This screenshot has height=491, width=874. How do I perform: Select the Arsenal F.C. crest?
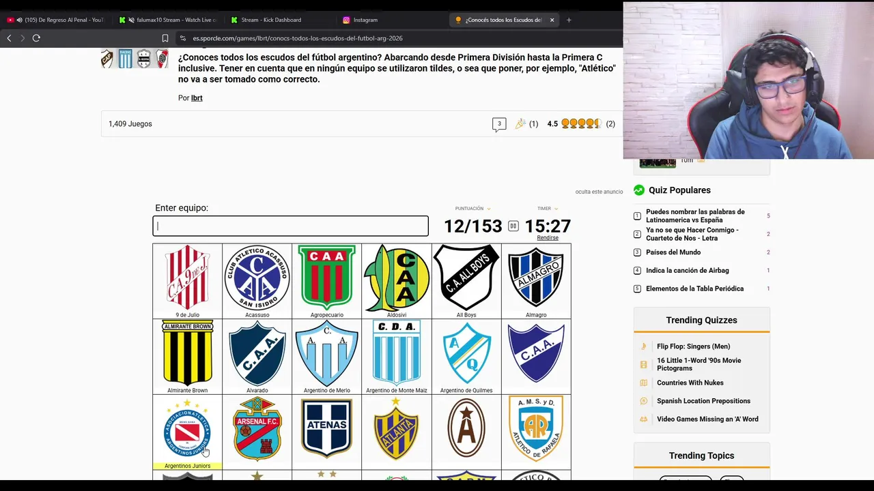click(257, 430)
